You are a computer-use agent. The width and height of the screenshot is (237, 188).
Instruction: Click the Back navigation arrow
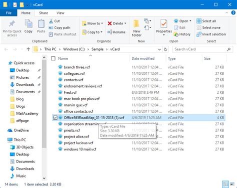pyautogui.click(x=6, y=49)
